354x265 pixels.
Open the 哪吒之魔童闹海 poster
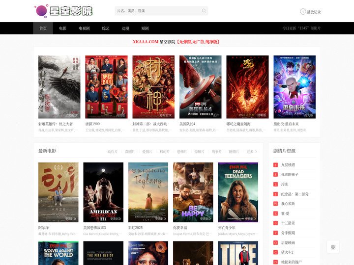(x=247, y=87)
